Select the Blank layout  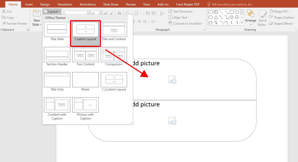tap(85, 79)
